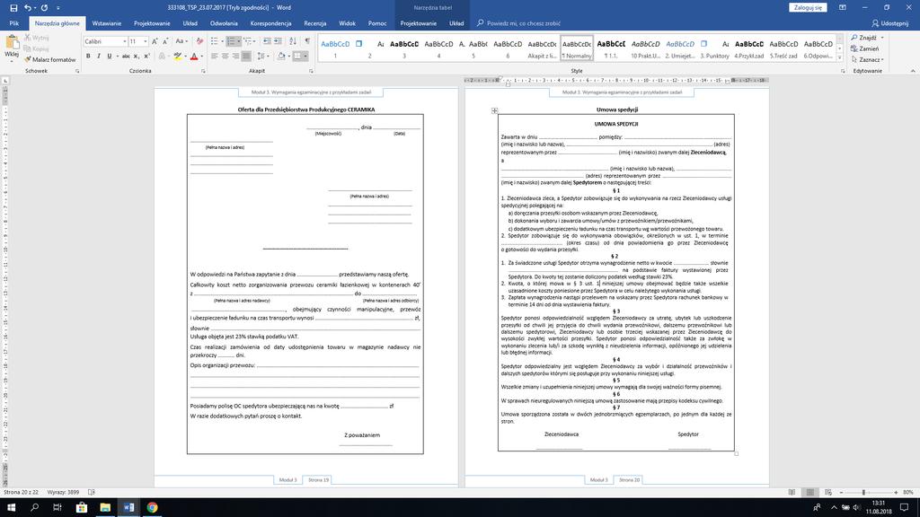Apply the Normalny style
The image size is (920, 517).
click(577, 48)
